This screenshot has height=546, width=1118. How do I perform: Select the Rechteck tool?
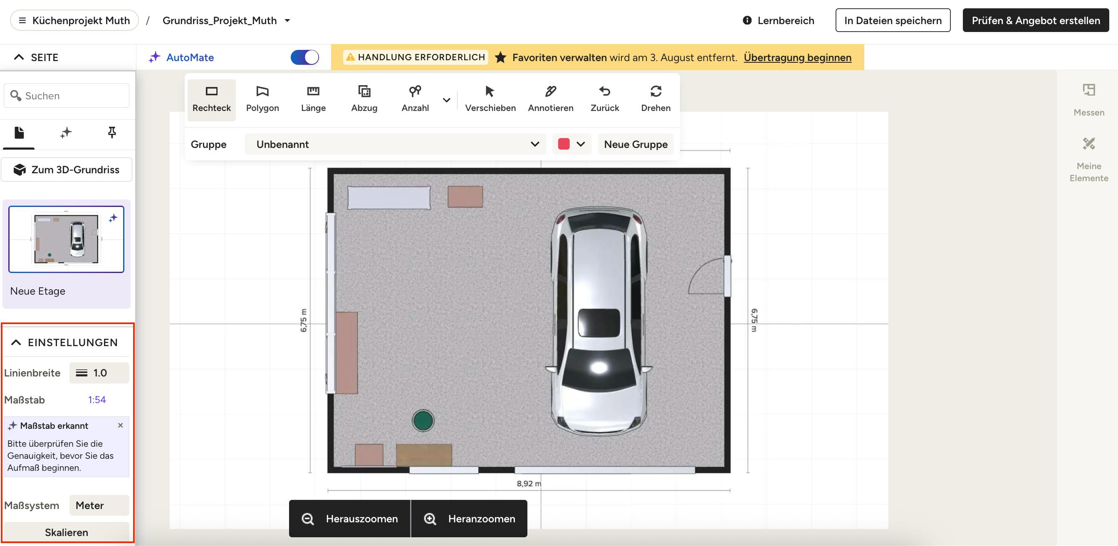(211, 99)
